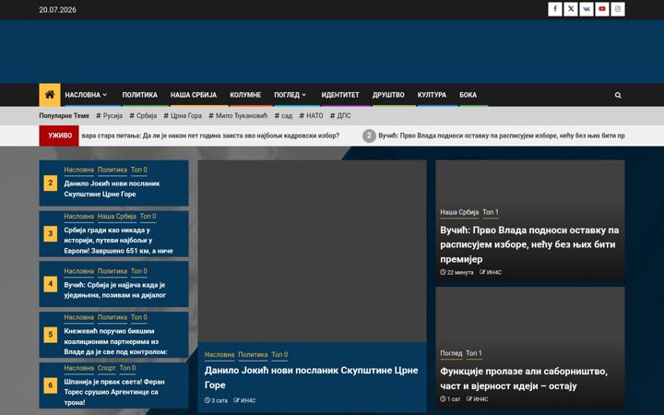Click Спорт category on Шпанија article
This screenshot has width=664, height=415.
tap(106, 368)
